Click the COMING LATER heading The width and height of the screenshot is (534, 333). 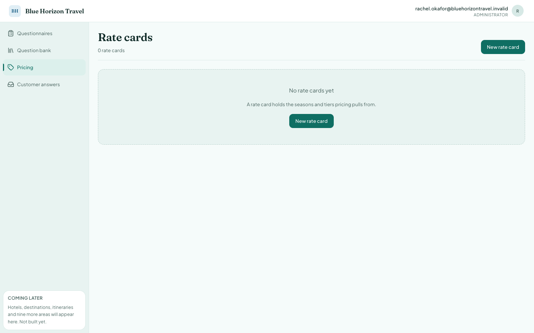coord(25,298)
